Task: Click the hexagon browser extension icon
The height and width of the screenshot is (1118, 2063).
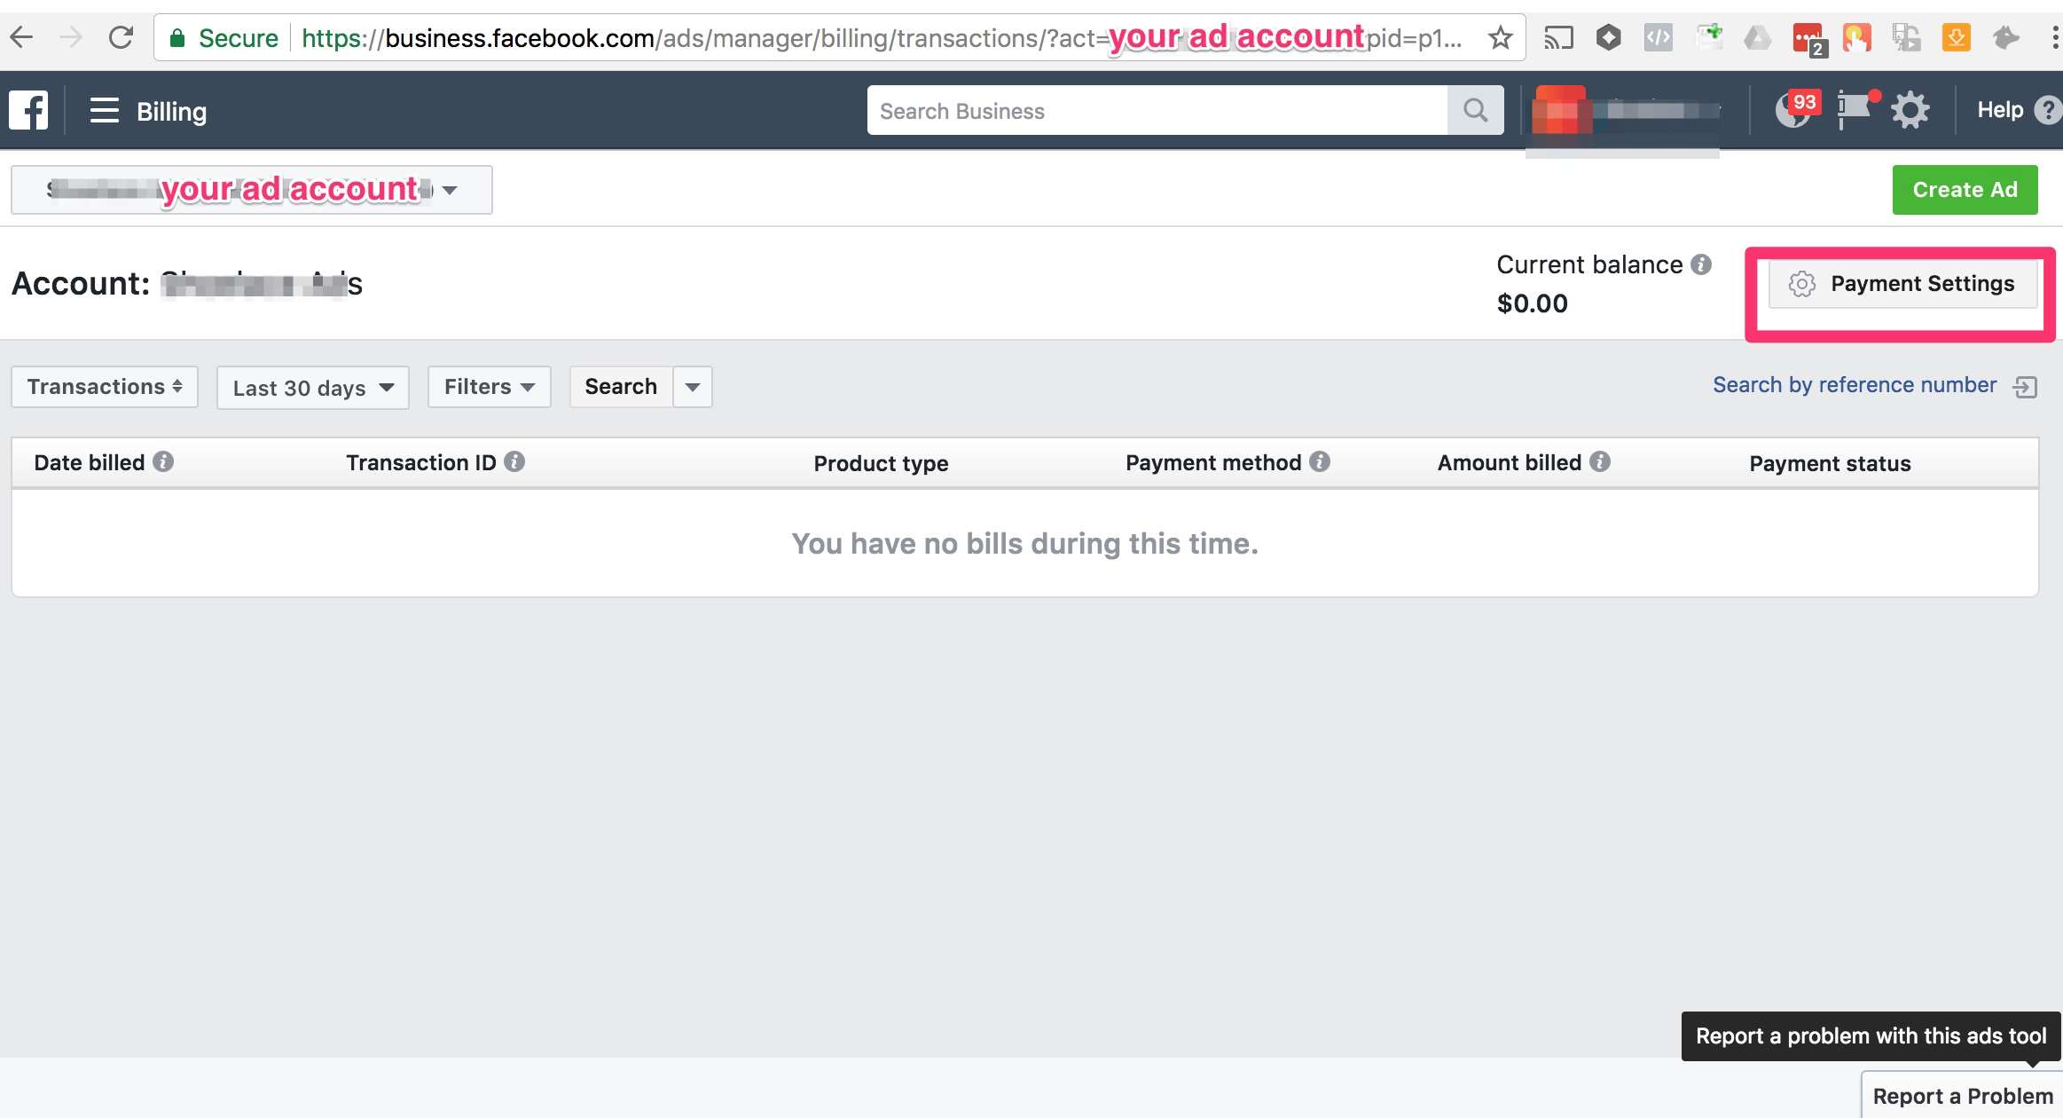Action: click(1608, 37)
